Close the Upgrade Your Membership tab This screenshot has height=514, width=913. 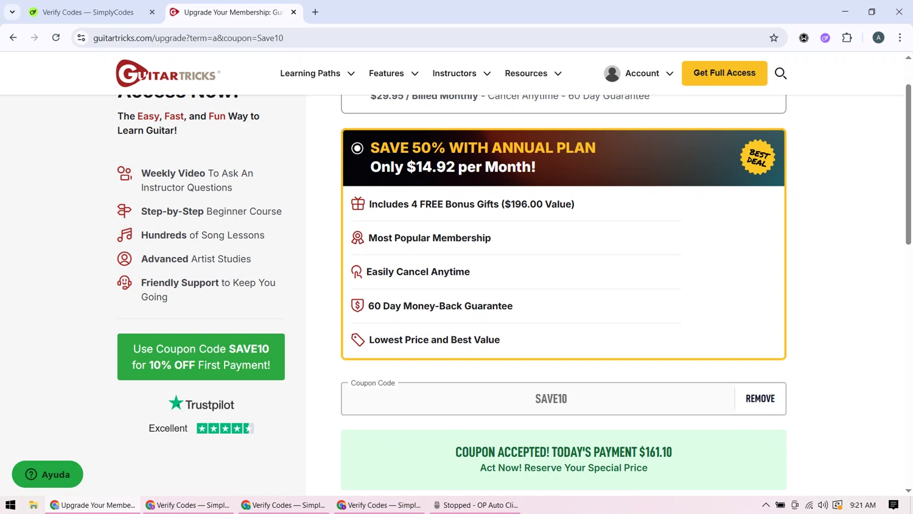click(293, 12)
